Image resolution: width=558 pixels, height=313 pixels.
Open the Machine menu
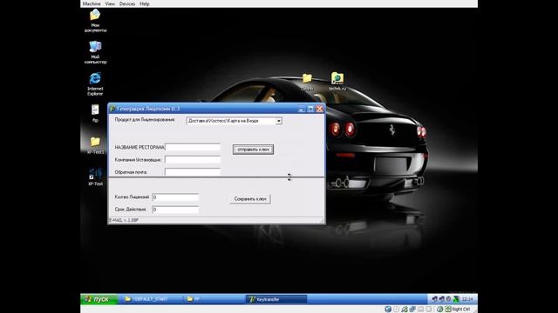(92, 3)
